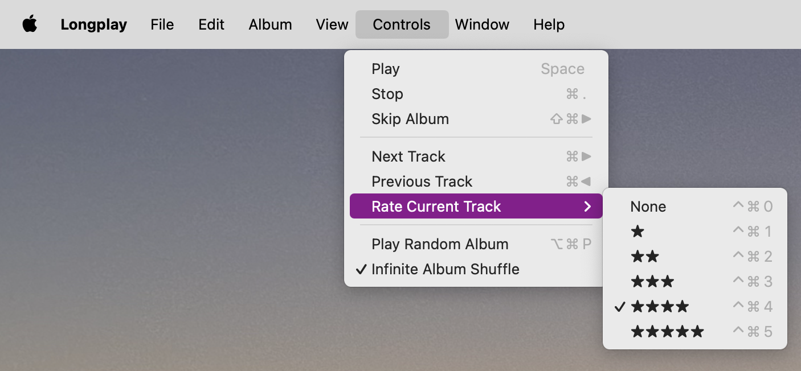Screen dimensions: 801x371
Task: Open the Controls menu
Action: [402, 24]
